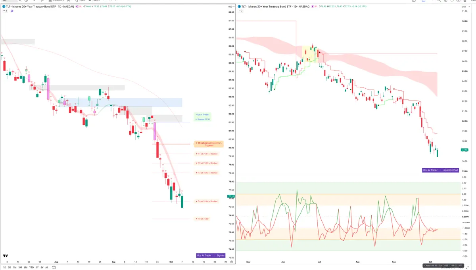Click the 'T5 at 75.80' target label
The width and height of the screenshot is (476, 270).
click(202, 219)
